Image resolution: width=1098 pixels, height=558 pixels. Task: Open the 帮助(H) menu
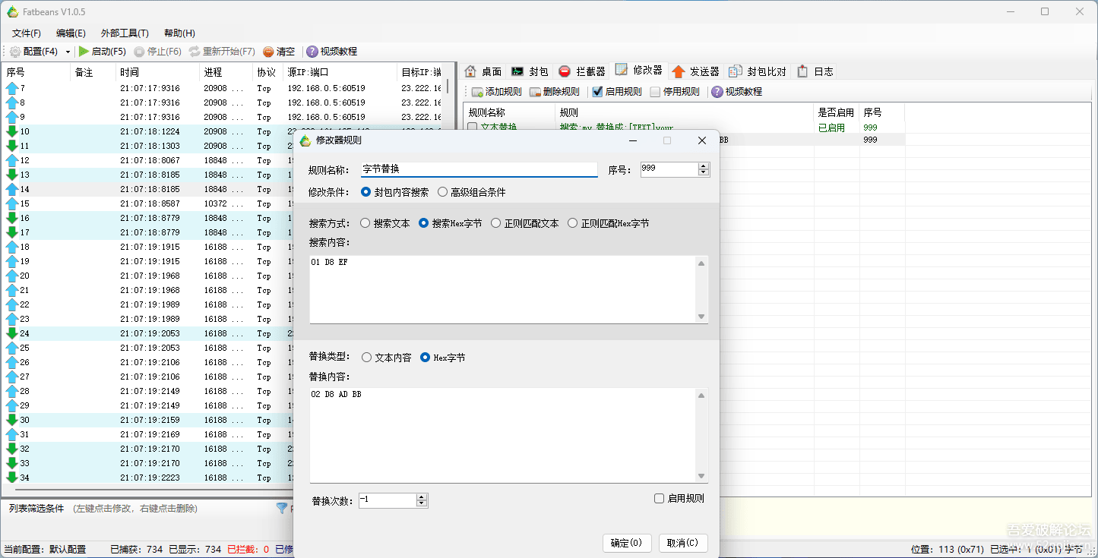coord(179,33)
